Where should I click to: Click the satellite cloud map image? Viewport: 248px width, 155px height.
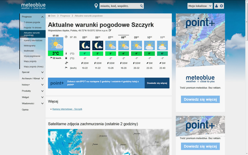click(x=109, y=142)
